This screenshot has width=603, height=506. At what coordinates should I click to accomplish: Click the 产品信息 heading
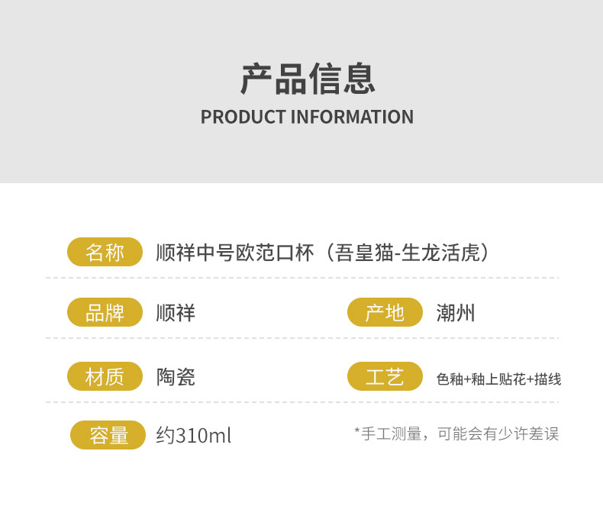[308, 79]
